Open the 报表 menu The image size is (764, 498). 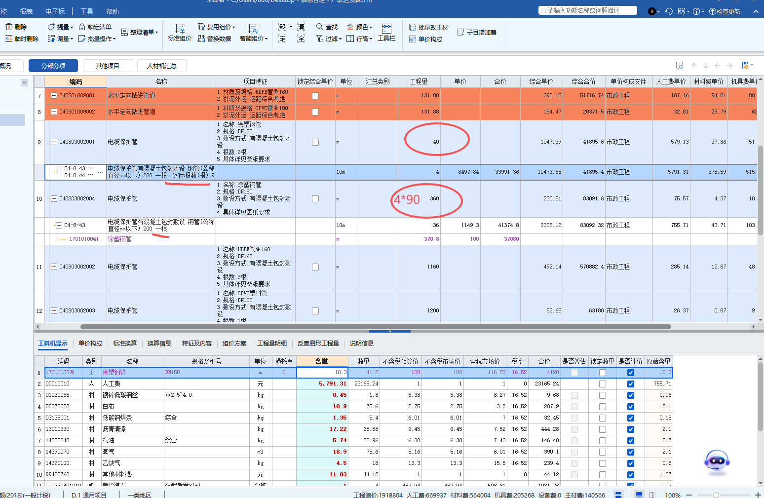pos(26,11)
